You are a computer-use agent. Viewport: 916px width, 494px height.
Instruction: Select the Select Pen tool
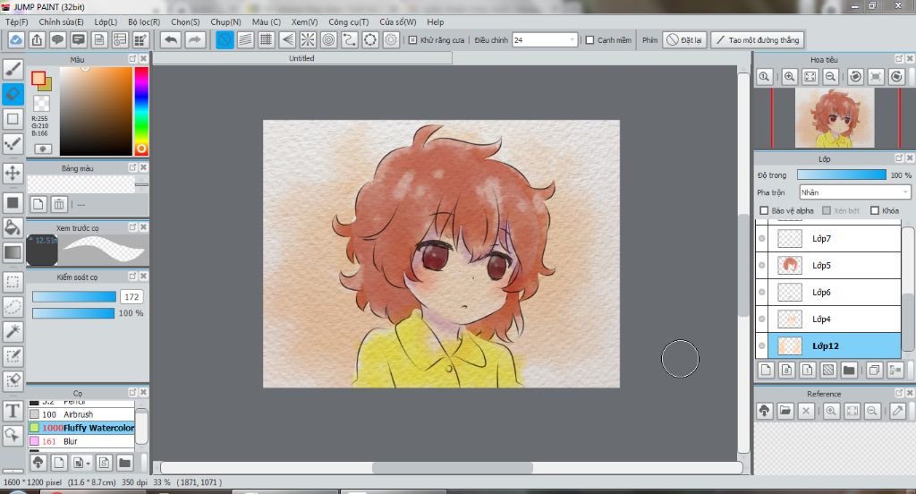pos(13,356)
